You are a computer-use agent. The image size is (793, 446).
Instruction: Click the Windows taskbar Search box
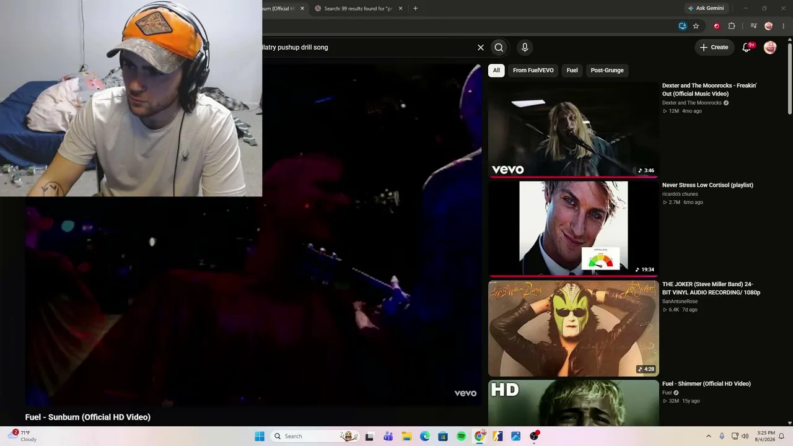pos(315,436)
